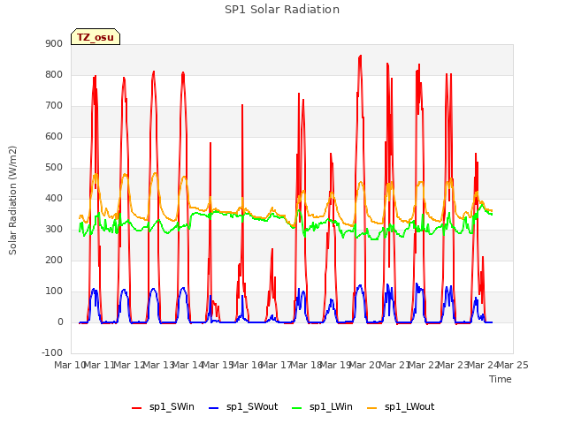Toggle the sp1_SWout legend entry
This screenshot has width=566, height=424.
pos(243,407)
